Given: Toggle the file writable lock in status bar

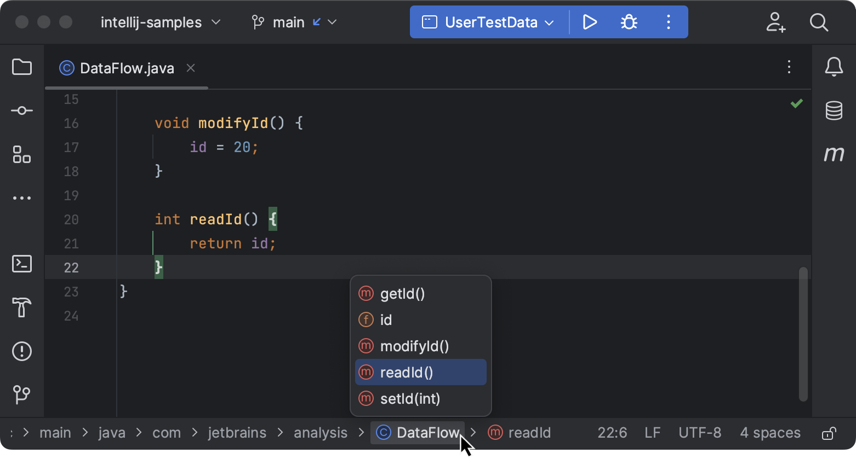Looking at the screenshot, I should tap(828, 433).
